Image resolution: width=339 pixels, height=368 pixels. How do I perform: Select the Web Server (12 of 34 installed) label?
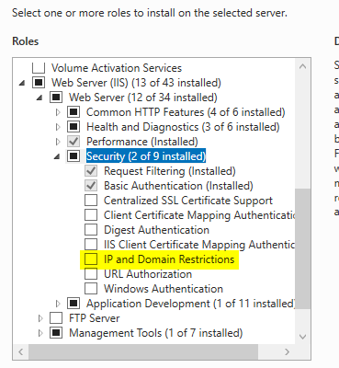click(143, 98)
